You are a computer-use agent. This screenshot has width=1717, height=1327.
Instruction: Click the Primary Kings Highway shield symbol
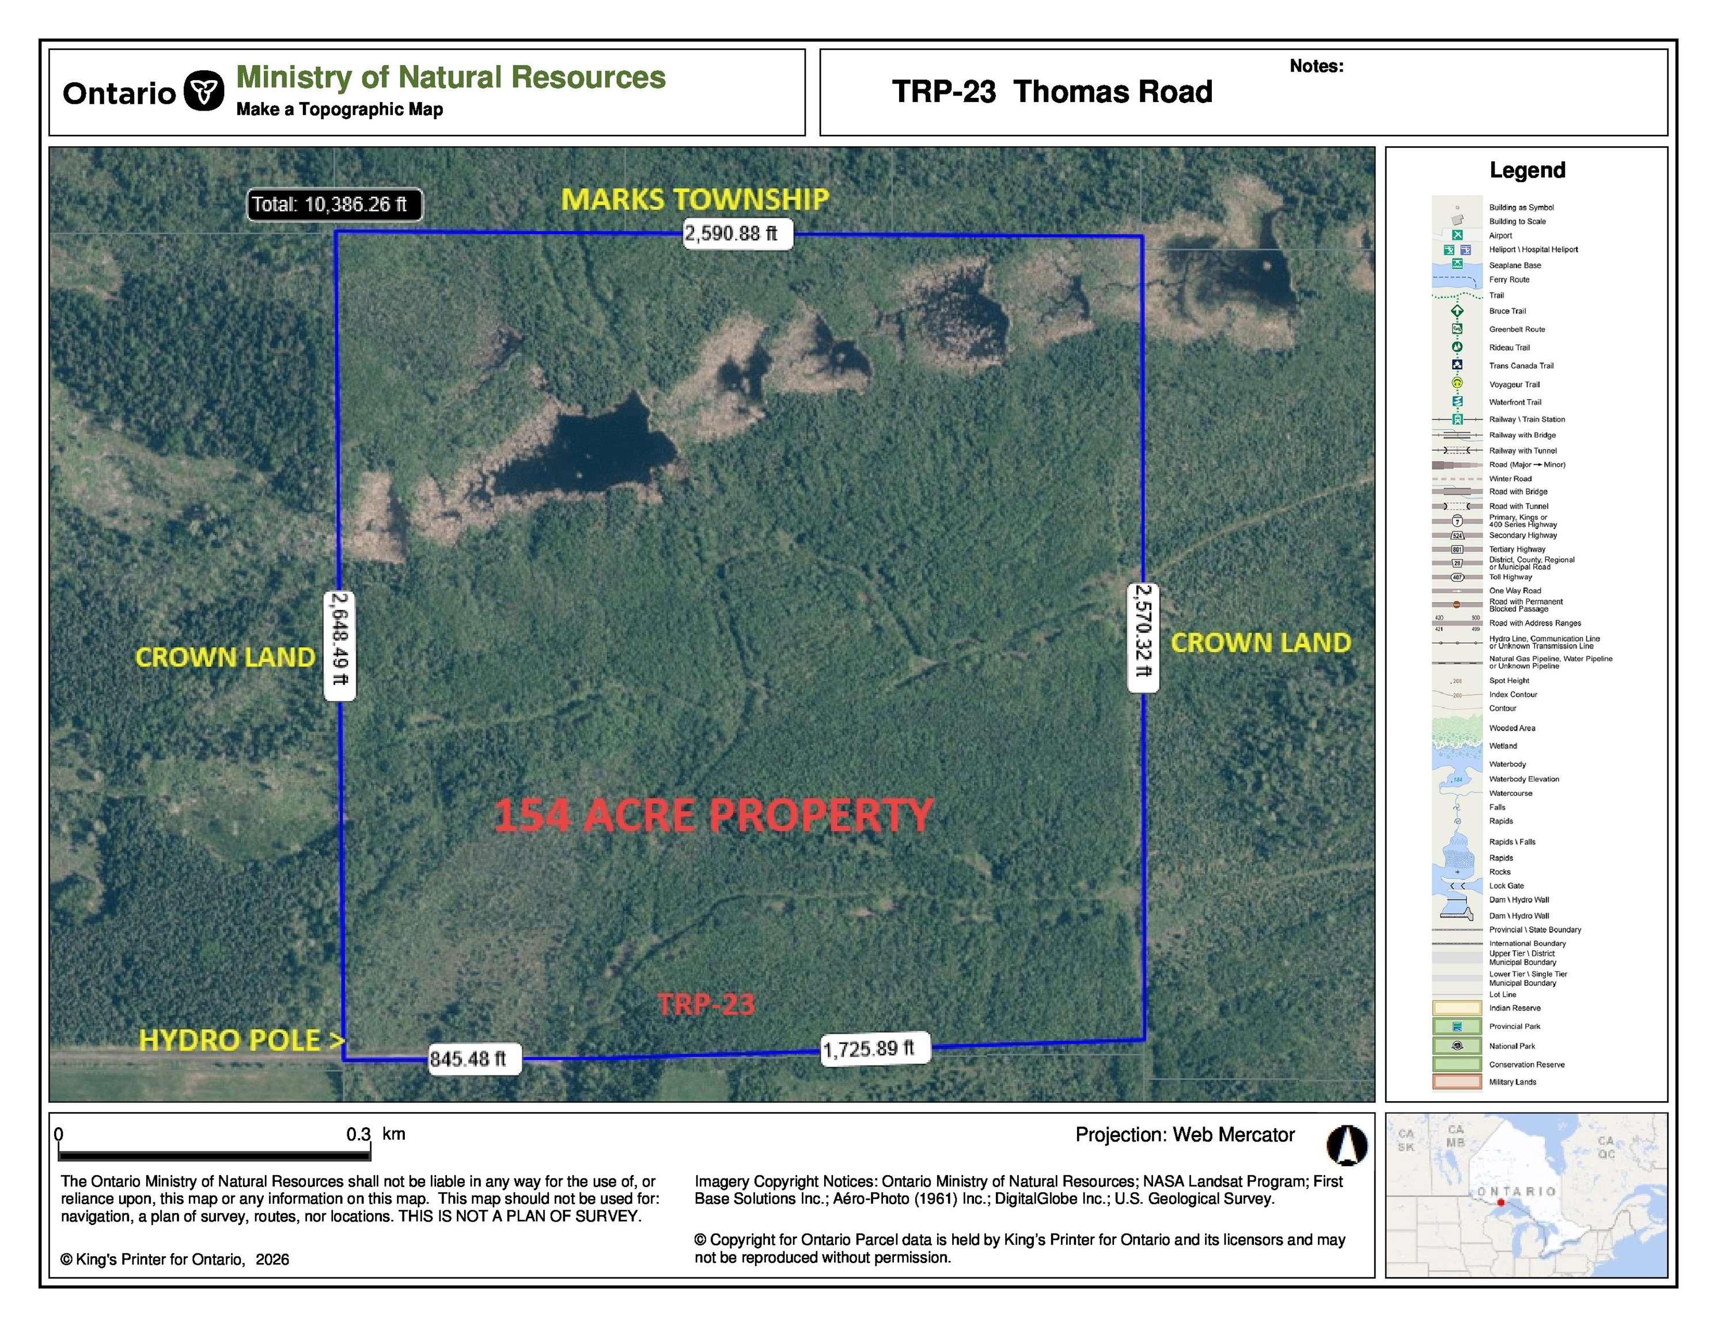pyautogui.click(x=1458, y=521)
